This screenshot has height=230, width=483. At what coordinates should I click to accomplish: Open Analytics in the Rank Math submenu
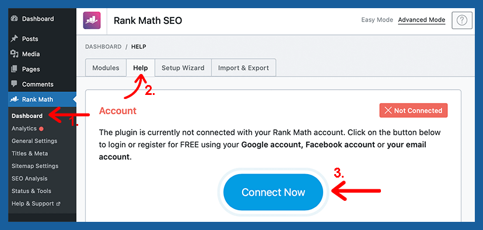pos(24,129)
